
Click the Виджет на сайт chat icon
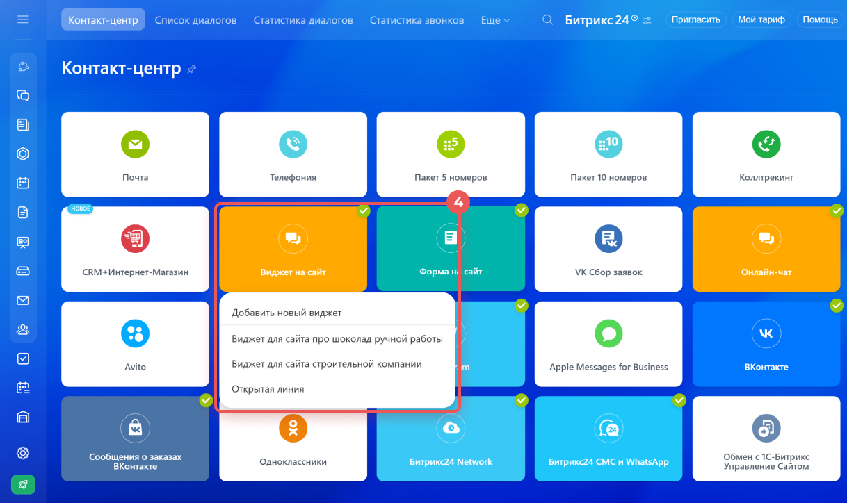coord(293,239)
